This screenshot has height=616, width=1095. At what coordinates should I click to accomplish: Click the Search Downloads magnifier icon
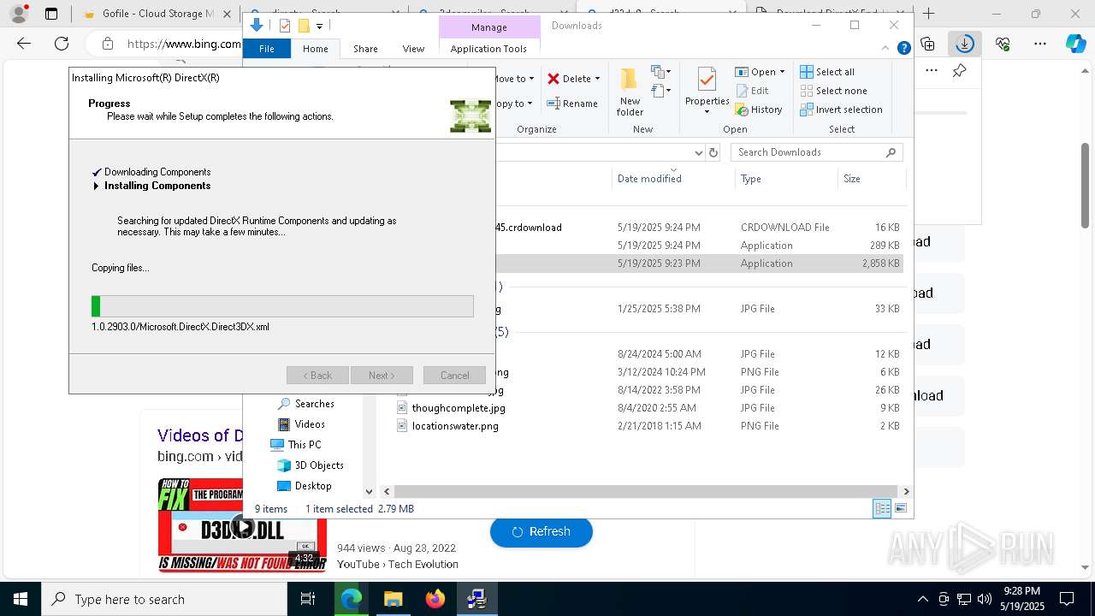891,152
